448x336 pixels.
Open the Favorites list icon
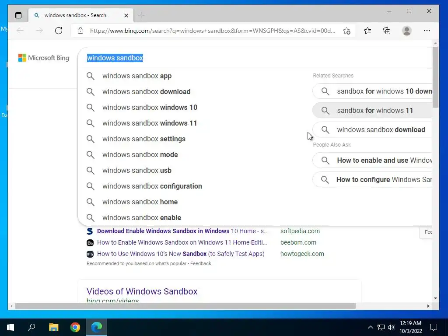click(x=367, y=31)
